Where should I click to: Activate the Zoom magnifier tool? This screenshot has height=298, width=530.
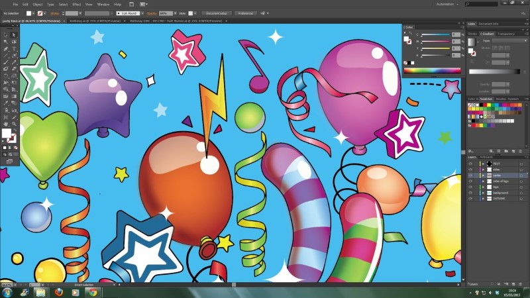pos(14,123)
